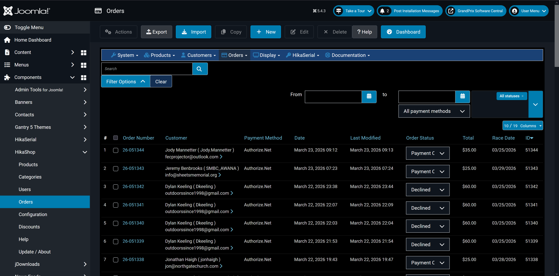Click the Joomla logo in header
This screenshot has height=276, width=559.
[x=27, y=11]
